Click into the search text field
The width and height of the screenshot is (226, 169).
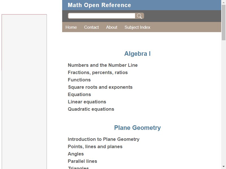(x=102, y=16)
